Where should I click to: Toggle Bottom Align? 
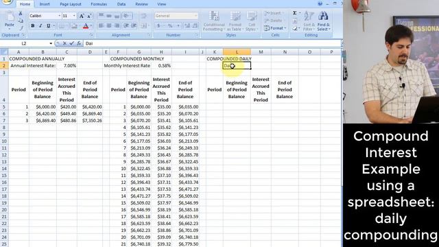[117, 16]
